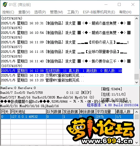
Task: Click the 0:11:12 uptime timer
Action: pos(73,93)
